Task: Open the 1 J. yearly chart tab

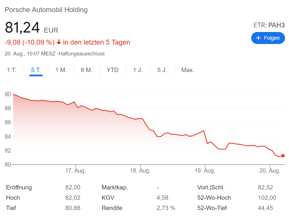Action: 138,70
